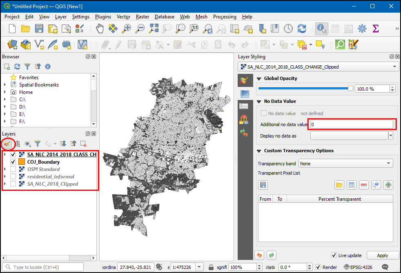Collapse the Custom Transparency Options section
Viewport: 401px width, 273px height.
pyautogui.click(x=259, y=151)
